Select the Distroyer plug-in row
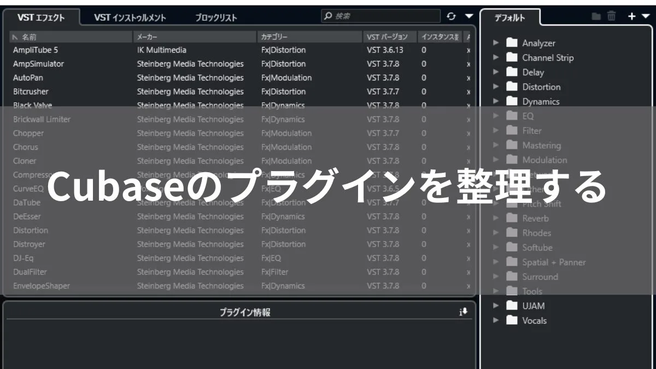 tap(241, 244)
